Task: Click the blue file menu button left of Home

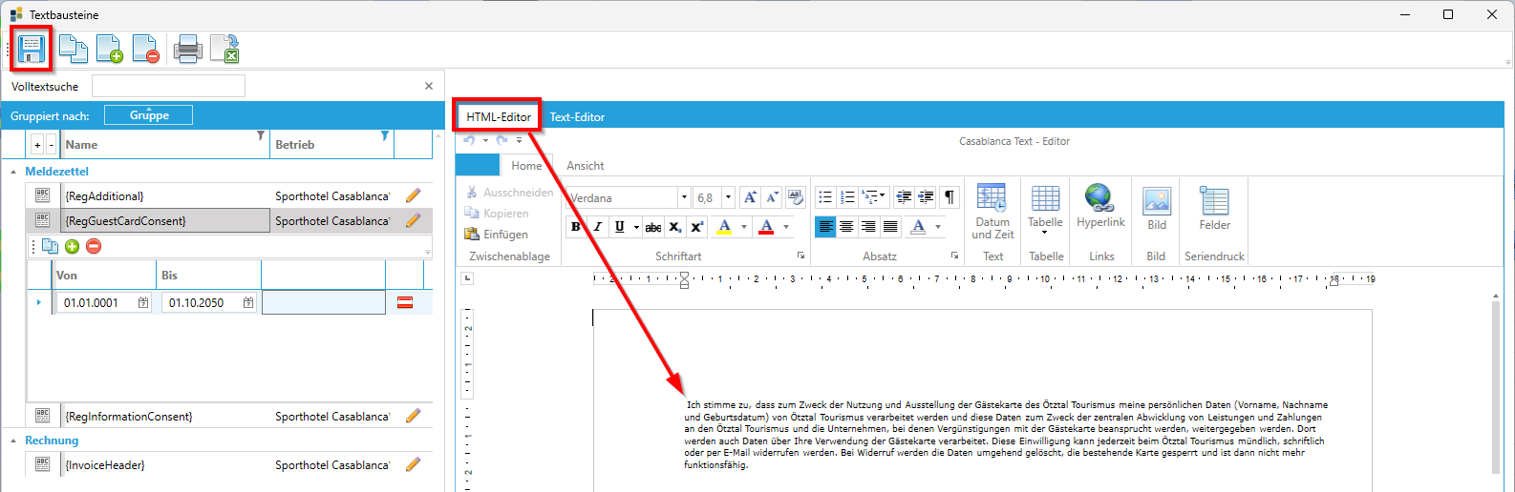Action: [478, 165]
